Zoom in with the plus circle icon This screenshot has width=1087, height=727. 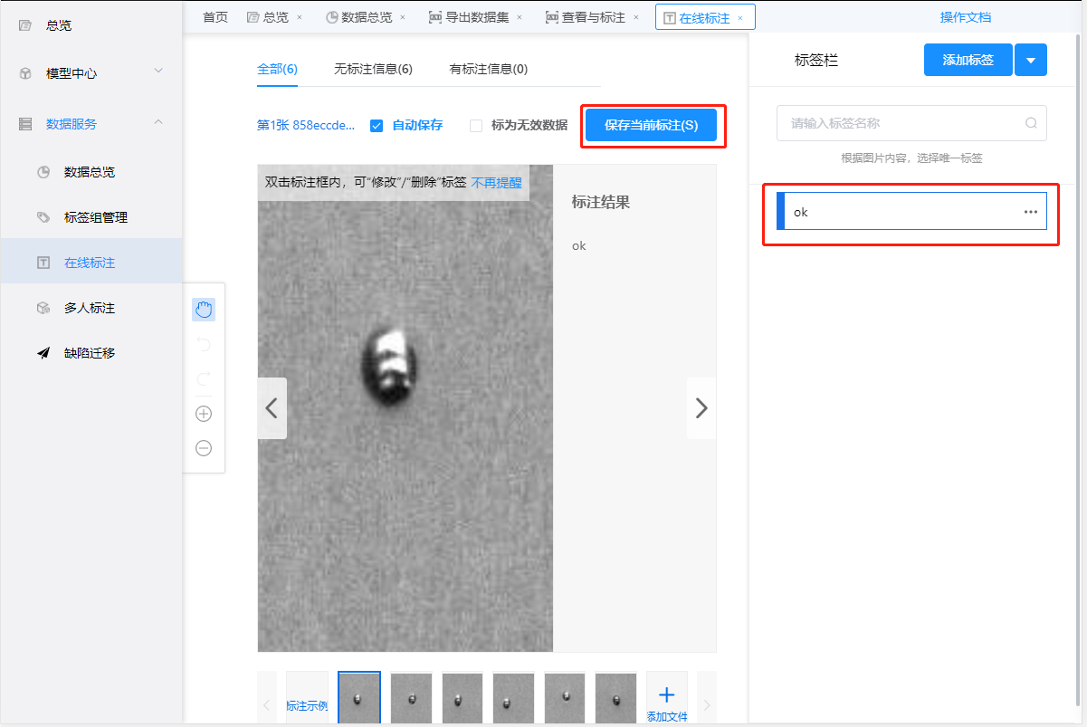pos(204,414)
